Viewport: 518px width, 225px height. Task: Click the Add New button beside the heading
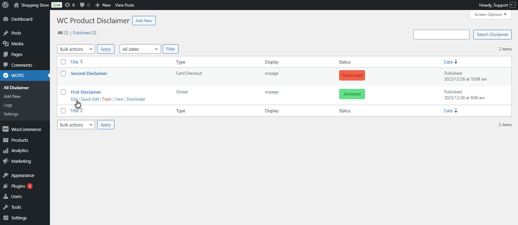click(x=144, y=21)
